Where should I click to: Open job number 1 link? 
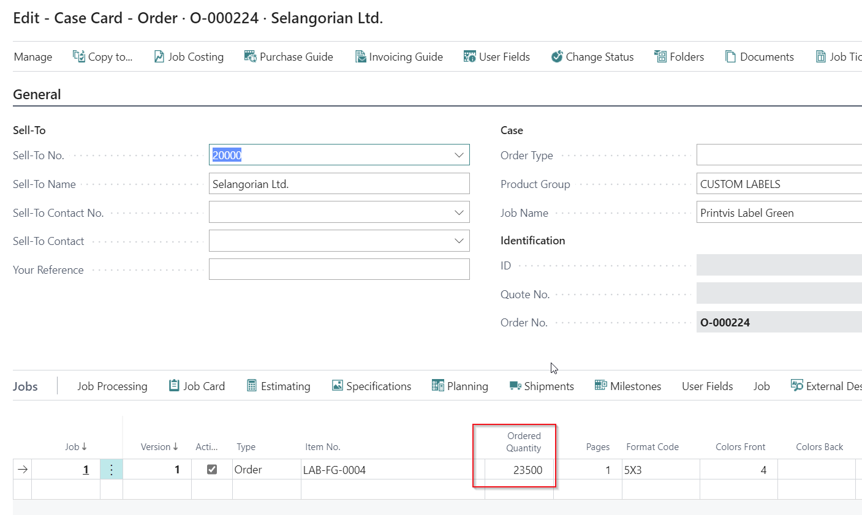pyautogui.click(x=86, y=470)
